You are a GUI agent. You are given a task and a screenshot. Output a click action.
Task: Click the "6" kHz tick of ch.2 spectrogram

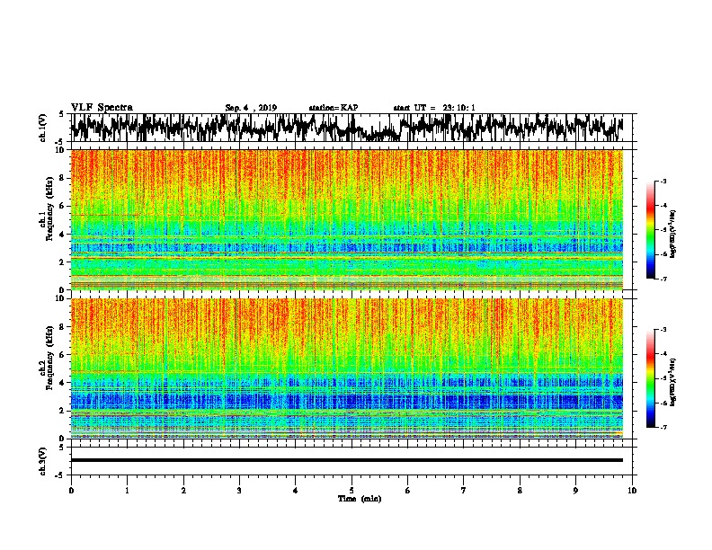point(64,354)
